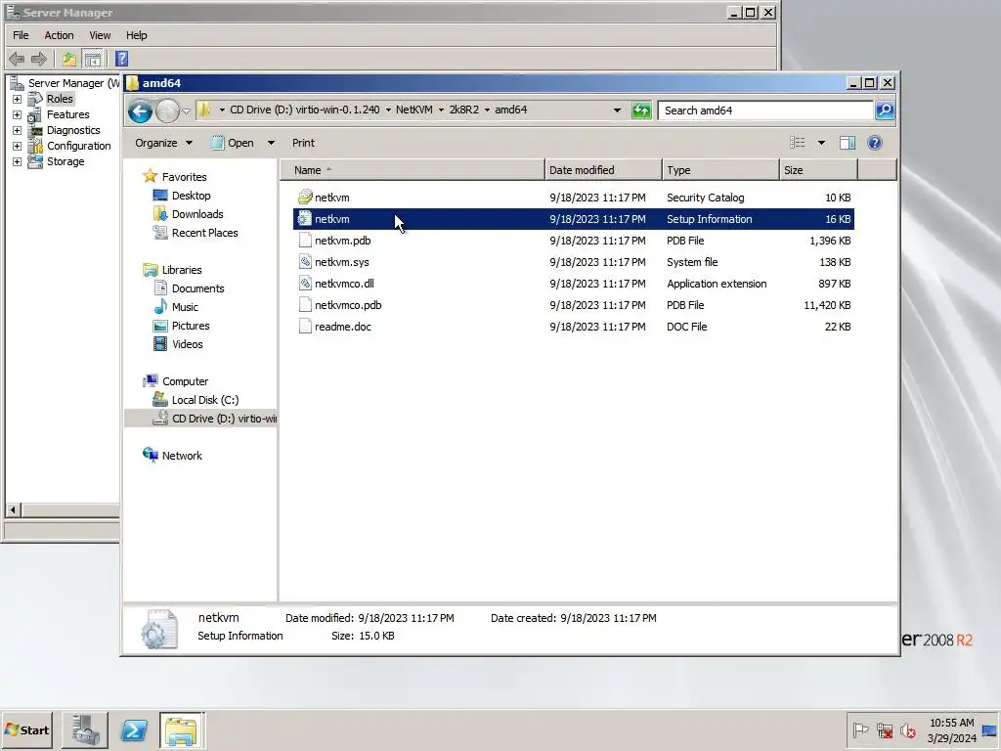Show the preview pane icon
Screen dimensions: 1001x751
[x=848, y=143]
